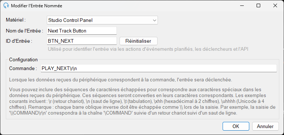Click the Réinitialiser button
284x135 pixels.
[x=139, y=41]
